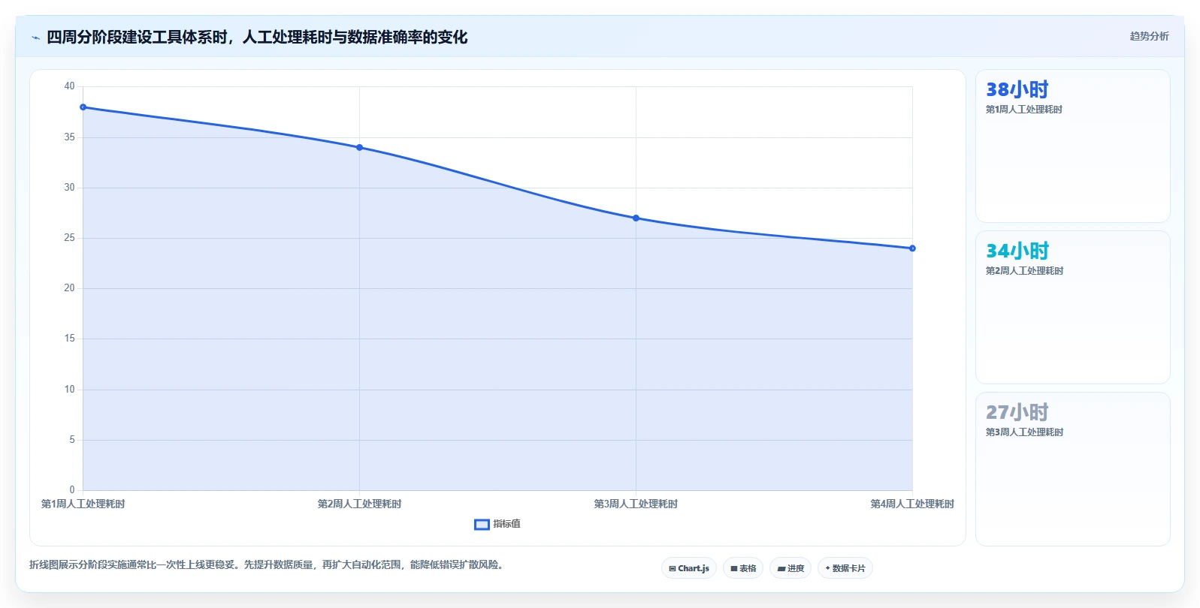Toggle the 指标值 legend color box

tap(482, 524)
